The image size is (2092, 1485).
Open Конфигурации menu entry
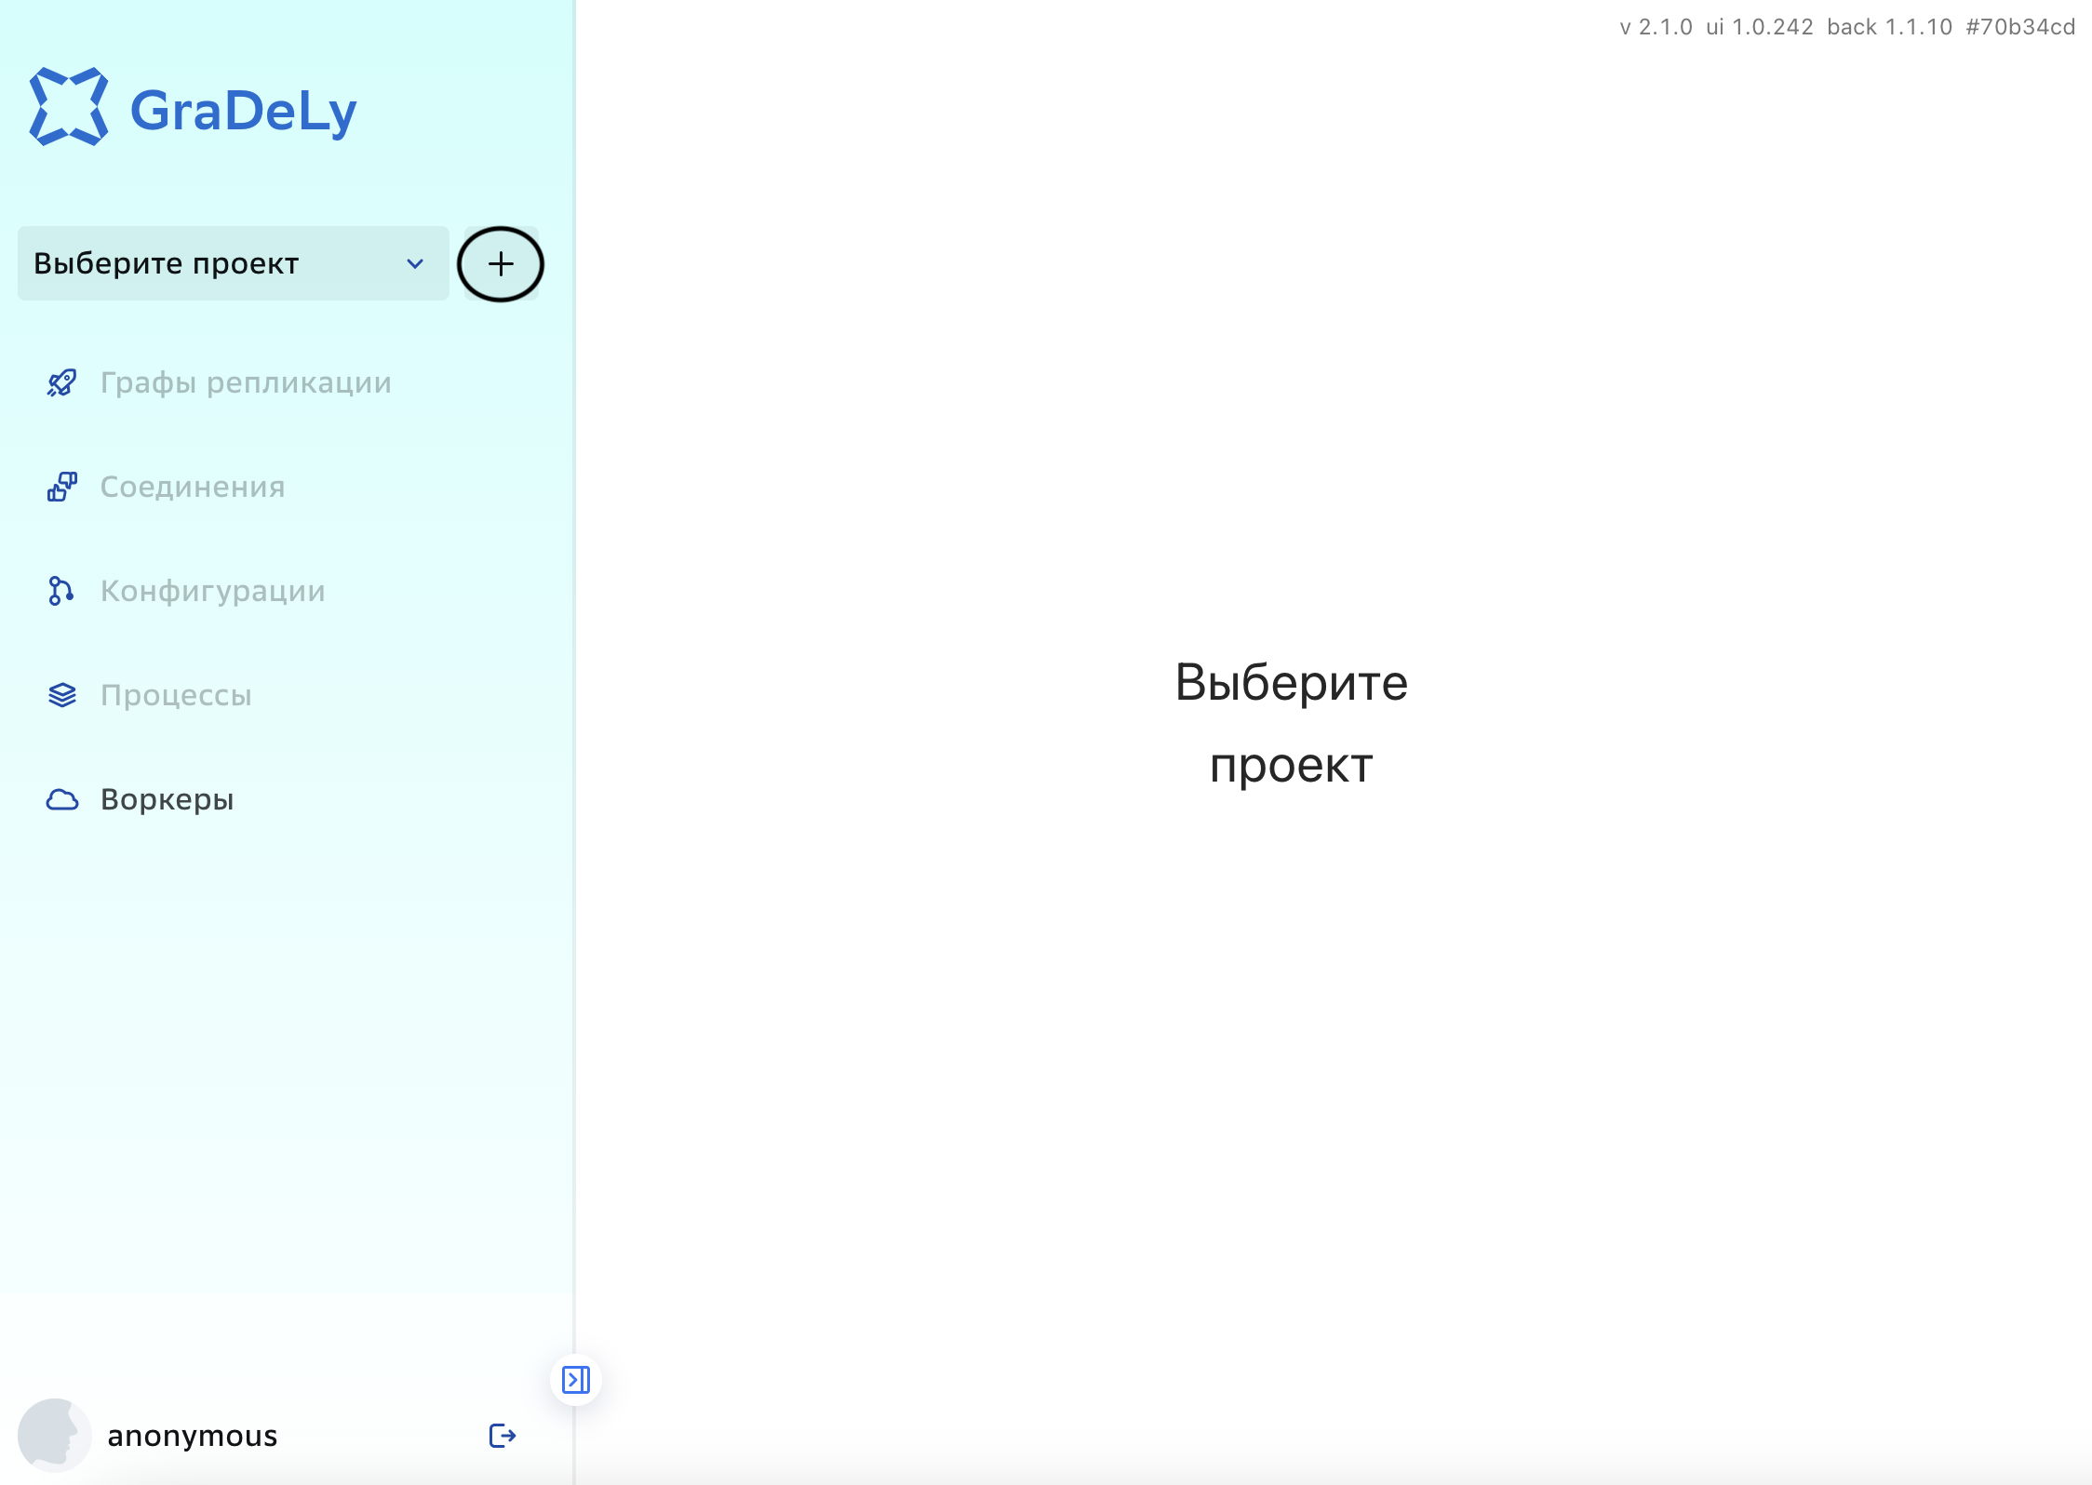pyautogui.click(x=213, y=591)
